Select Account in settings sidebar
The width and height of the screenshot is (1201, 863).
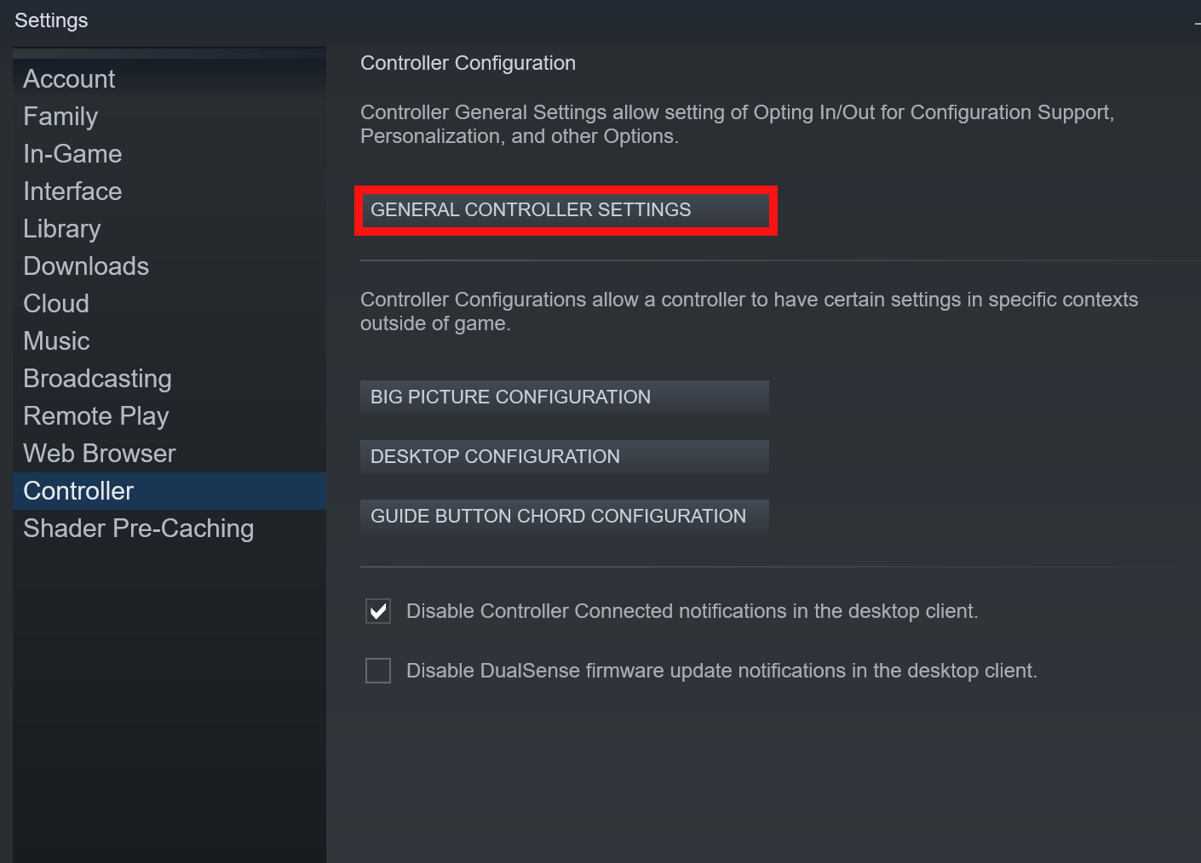69,79
